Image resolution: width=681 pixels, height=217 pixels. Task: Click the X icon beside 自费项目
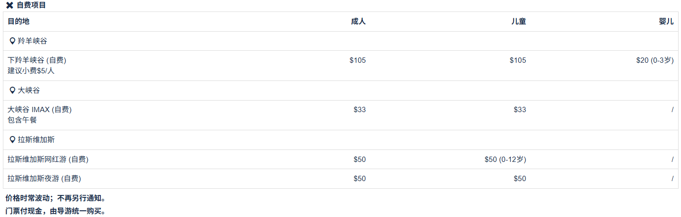click(10, 5)
